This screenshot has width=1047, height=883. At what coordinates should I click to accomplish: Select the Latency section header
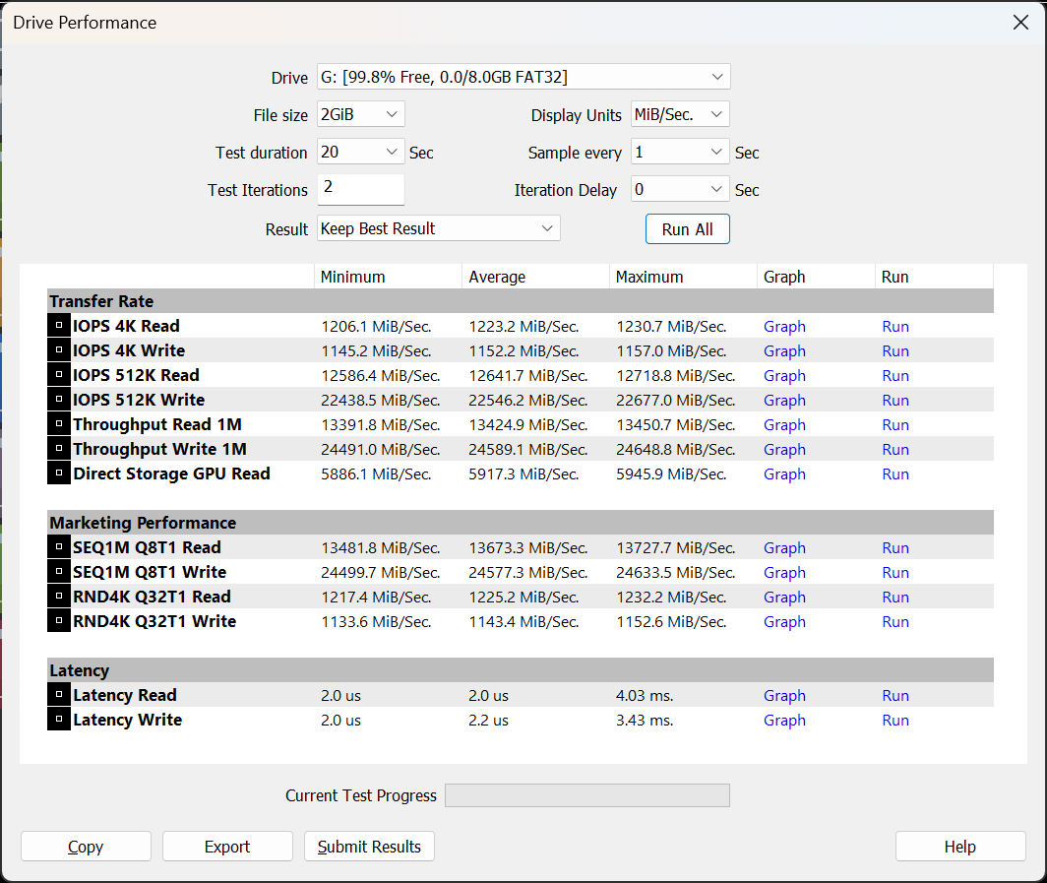(x=521, y=670)
